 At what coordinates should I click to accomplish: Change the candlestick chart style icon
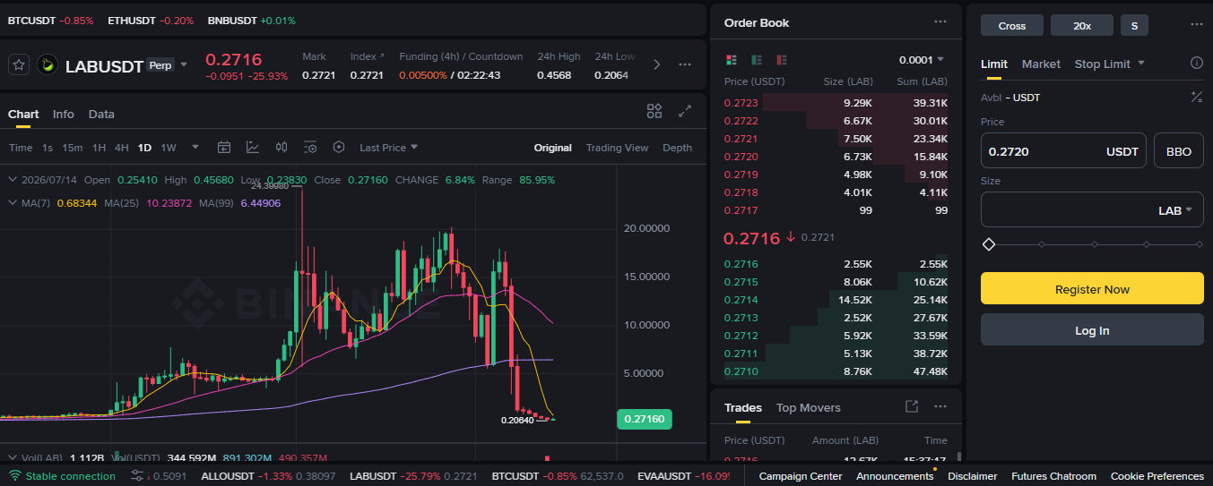(282, 147)
